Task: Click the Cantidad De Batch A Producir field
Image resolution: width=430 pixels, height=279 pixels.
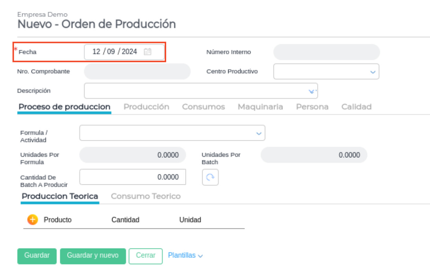Action: coord(133,177)
